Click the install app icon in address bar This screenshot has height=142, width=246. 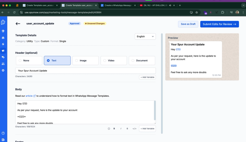191,12
